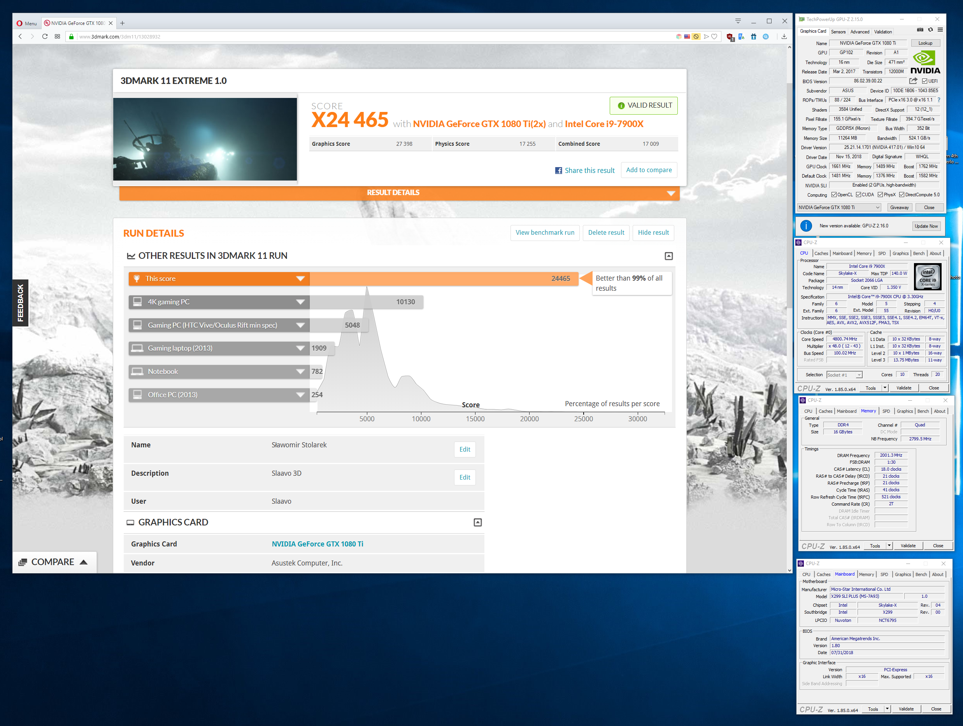Click View benchmark run button
The width and height of the screenshot is (963, 726).
point(545,232)
